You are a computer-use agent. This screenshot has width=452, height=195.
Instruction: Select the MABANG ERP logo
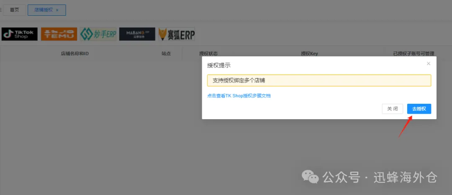137,34
